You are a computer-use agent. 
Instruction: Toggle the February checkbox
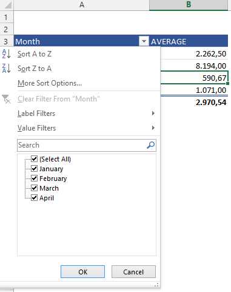[34, 178]
